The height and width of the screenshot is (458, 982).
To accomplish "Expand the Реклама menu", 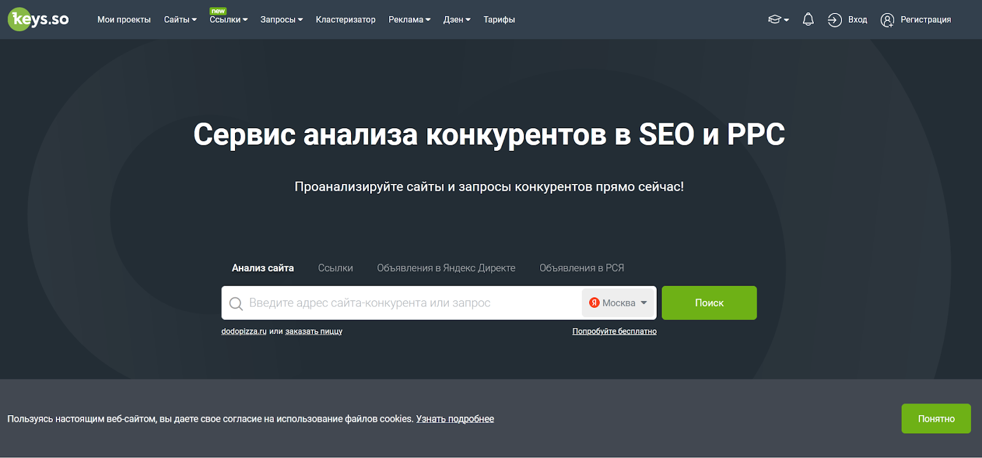I will click(409, 20).
